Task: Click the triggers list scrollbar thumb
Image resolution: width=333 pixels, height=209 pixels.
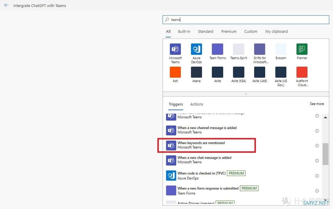Action: pos(325,154)
